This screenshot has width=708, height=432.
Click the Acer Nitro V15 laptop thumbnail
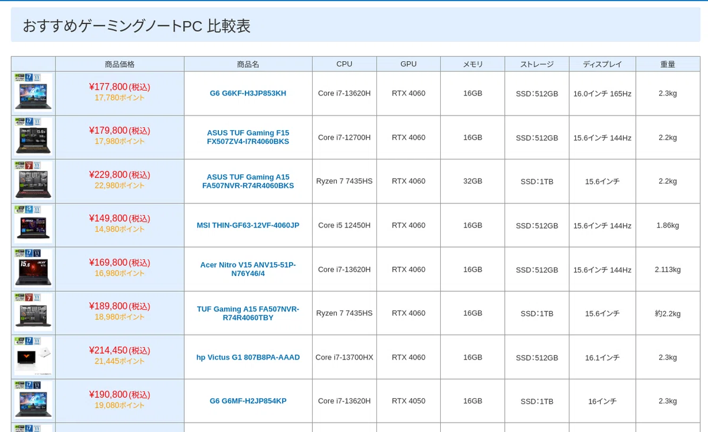tap(33, 269)
